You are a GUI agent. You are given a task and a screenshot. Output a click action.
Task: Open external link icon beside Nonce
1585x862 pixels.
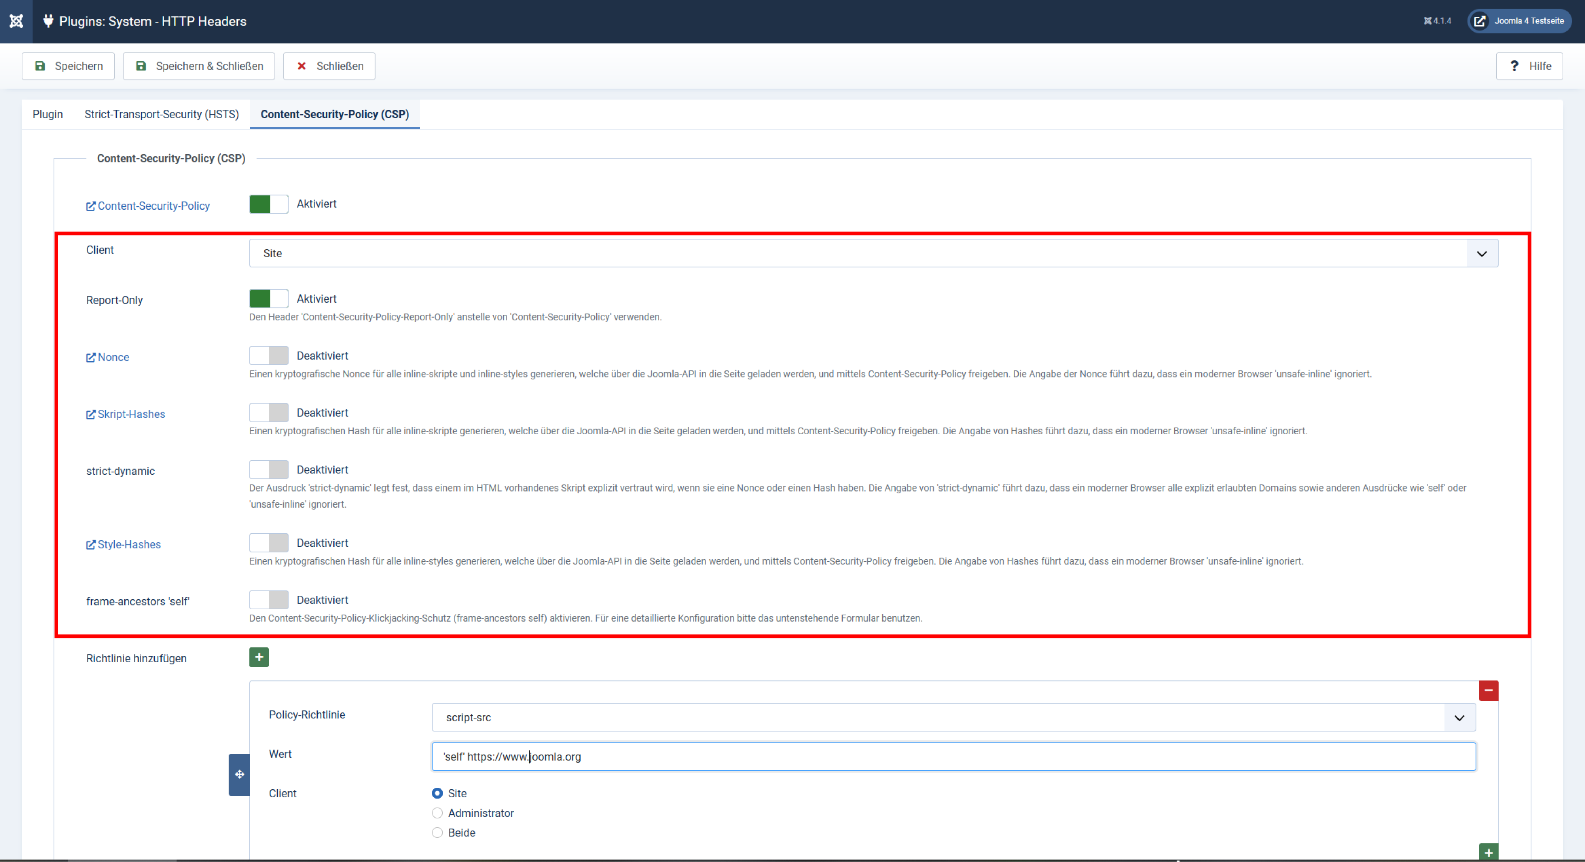90,357
